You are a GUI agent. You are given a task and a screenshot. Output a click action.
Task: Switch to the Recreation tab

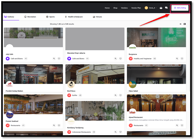[x=30, y=17]
